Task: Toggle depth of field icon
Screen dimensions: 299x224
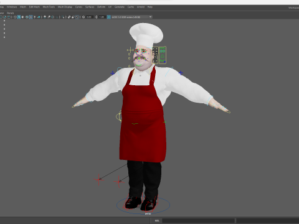Action: [57, 17]
